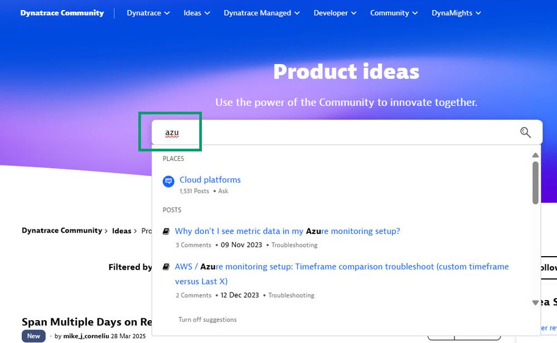Click the Cloud platforms board icon
The width and height of the screenshot is (557, 343).
168,182
